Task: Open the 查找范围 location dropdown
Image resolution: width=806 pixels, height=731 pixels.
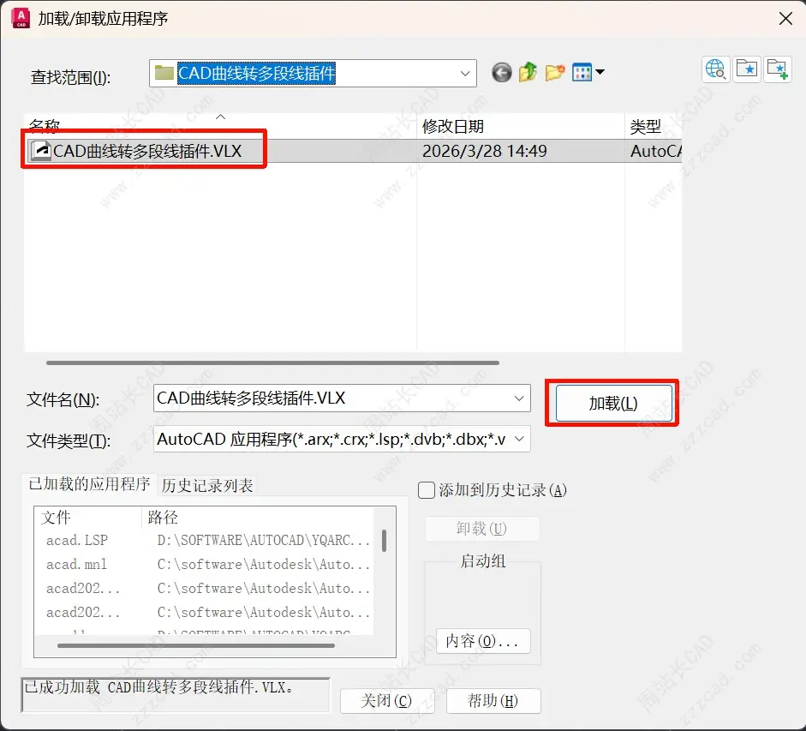Action: coord(465,73)
